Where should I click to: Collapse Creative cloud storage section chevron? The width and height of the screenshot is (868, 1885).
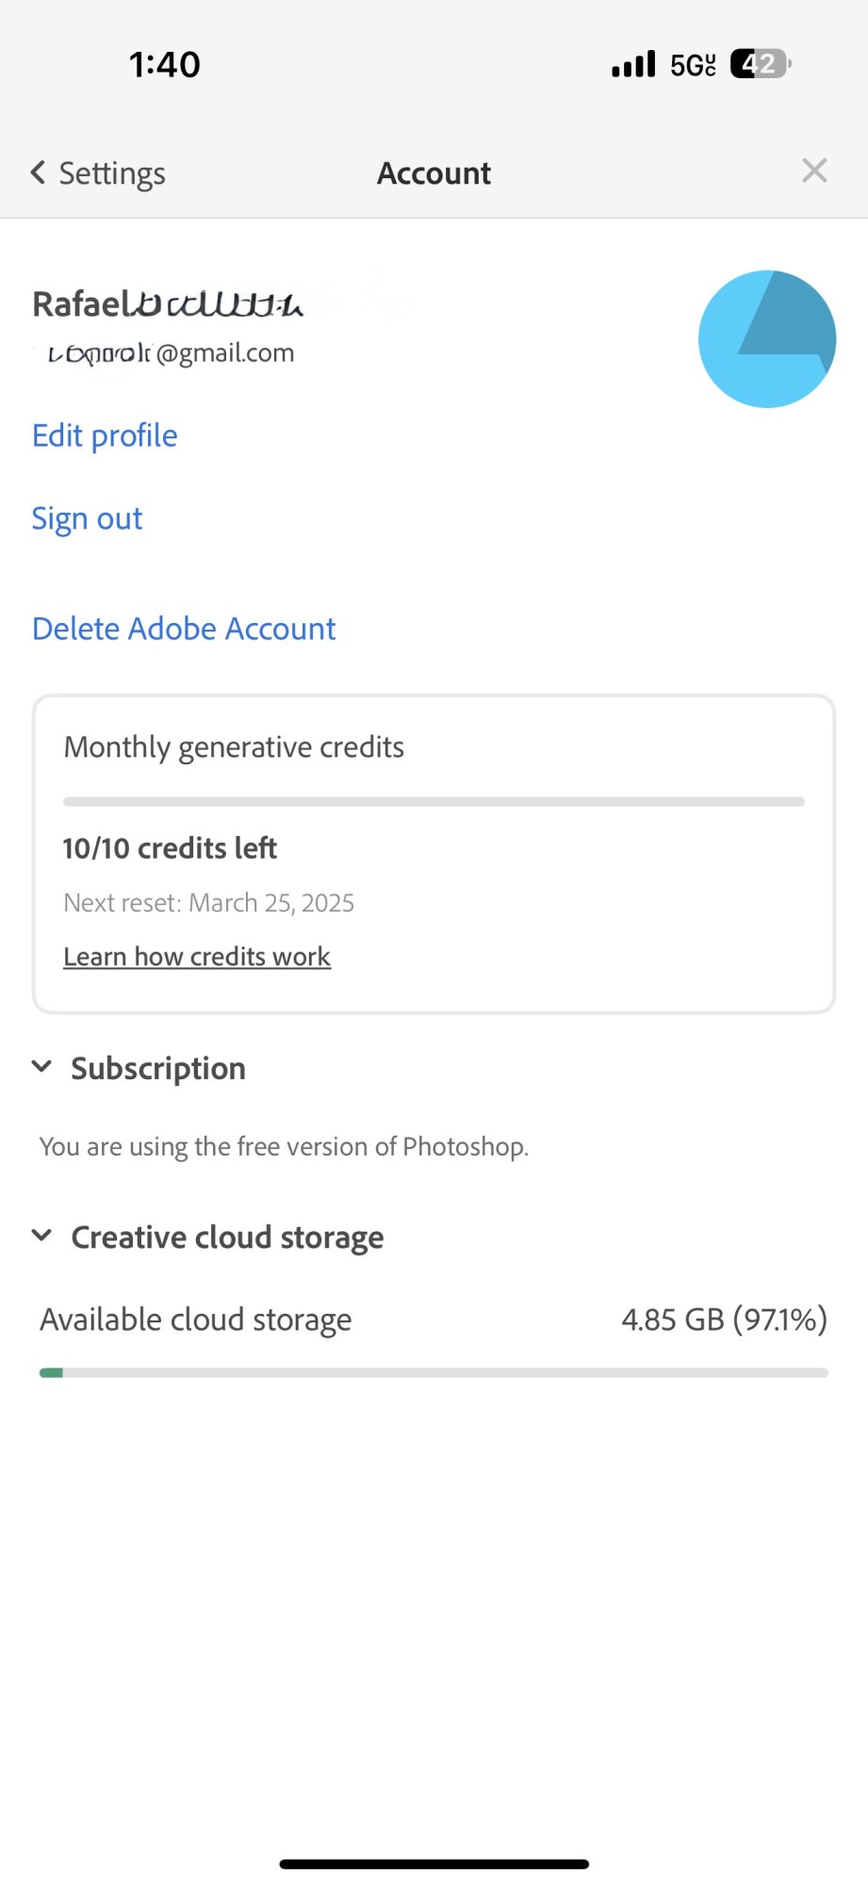[41, 1236]
